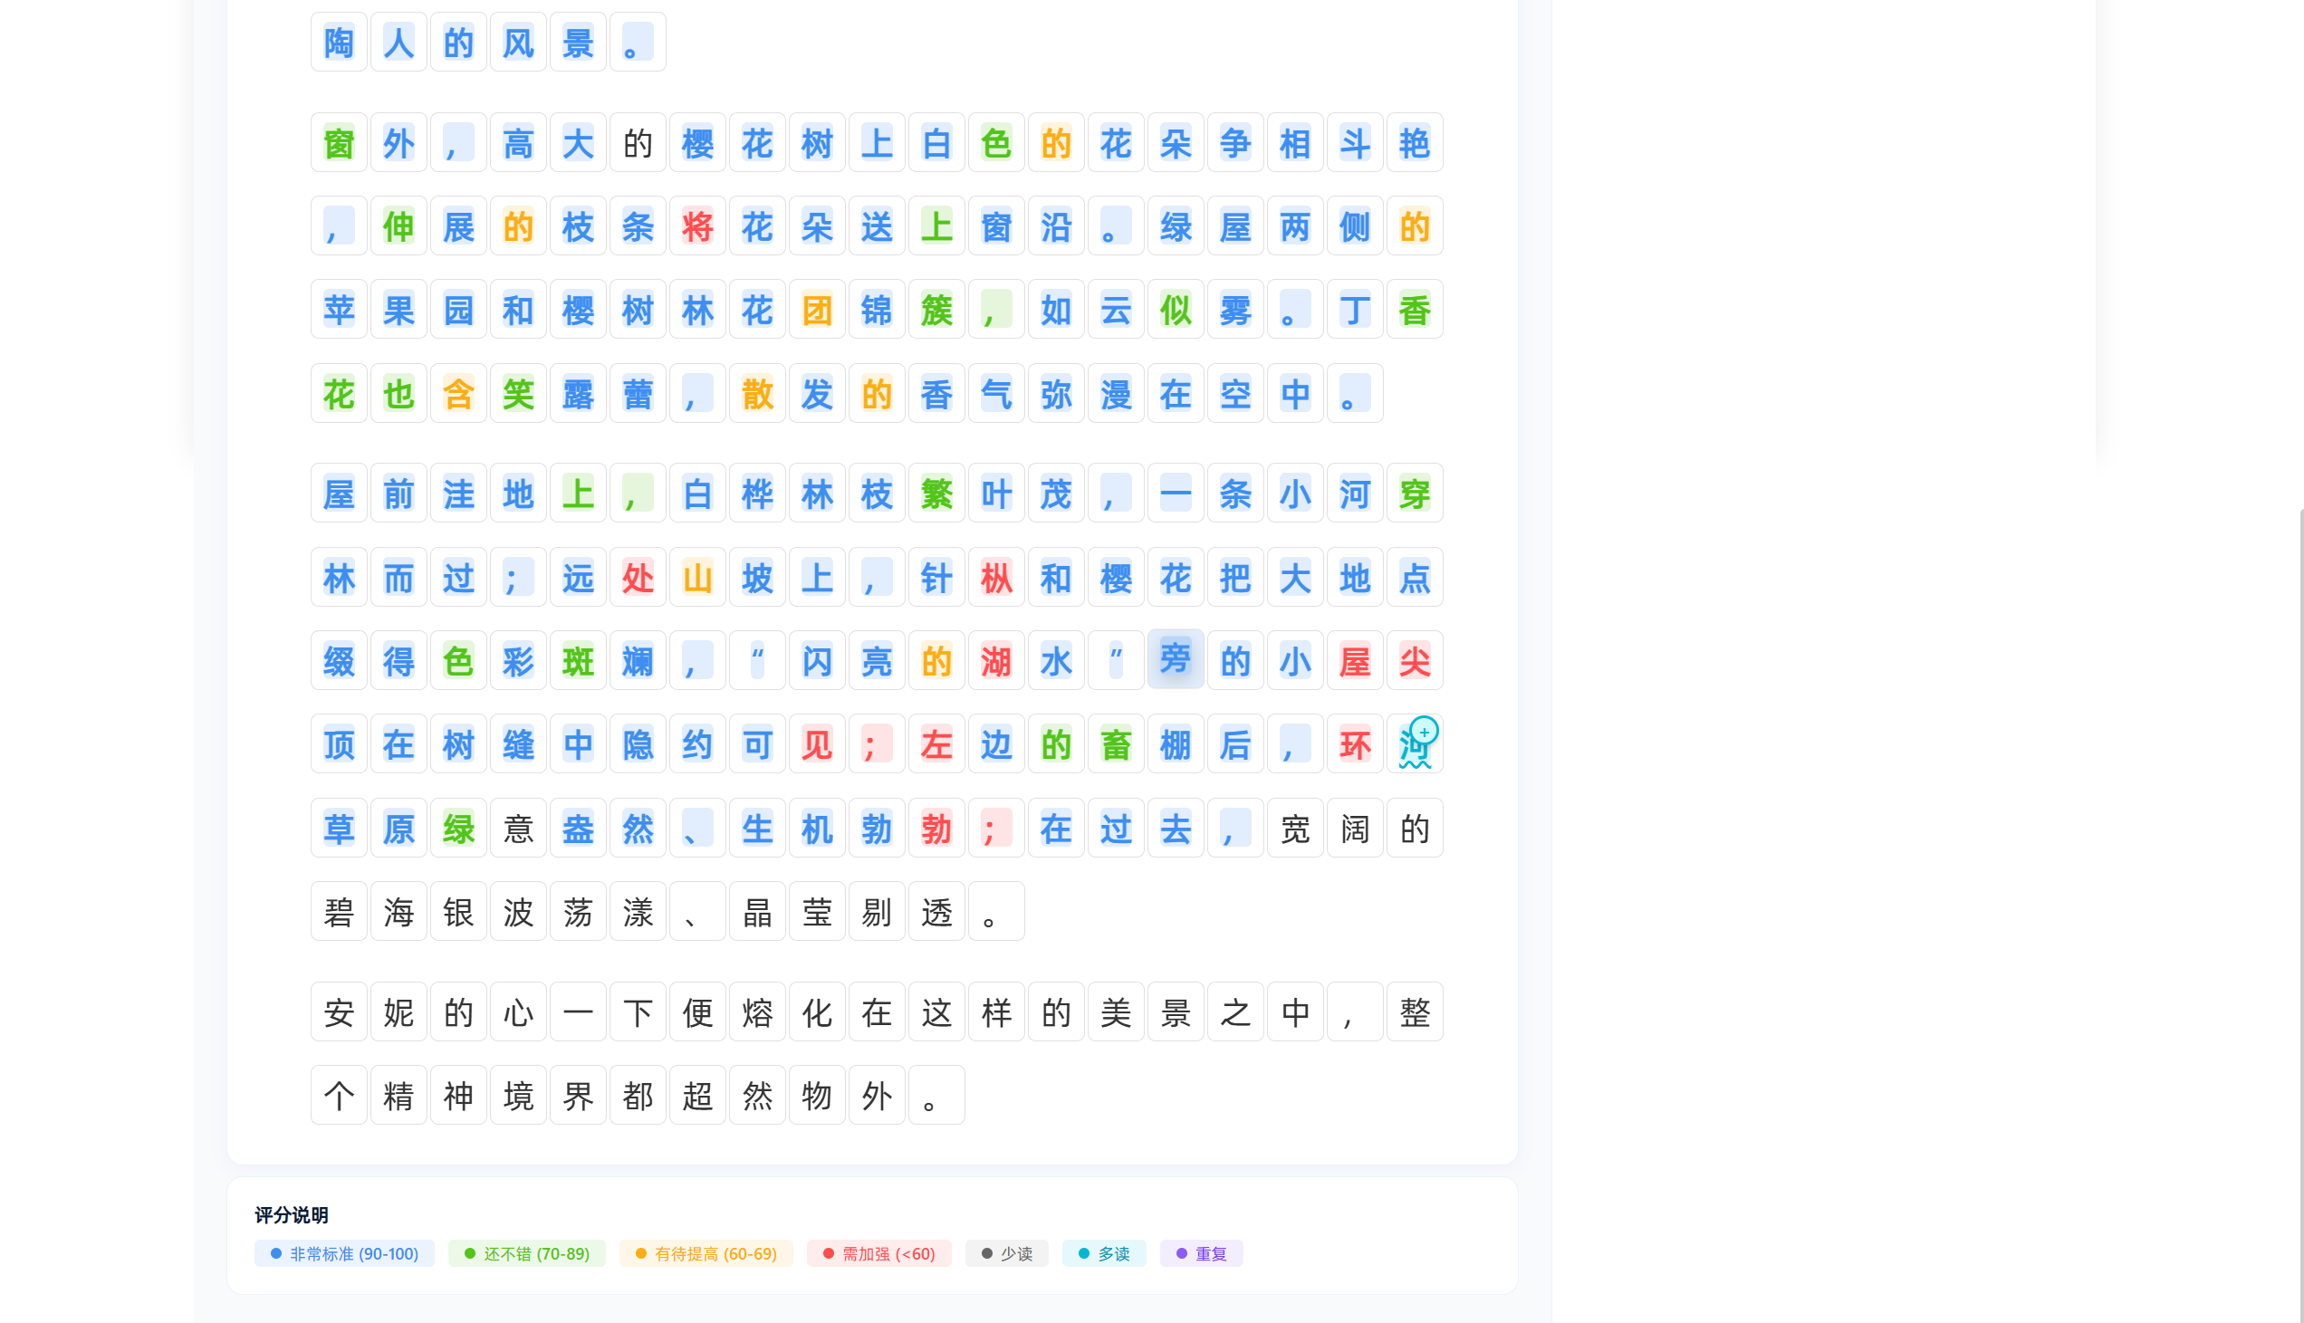
Task: Click the unscored 整 character tile
Action: click(x=1415, y=1011)
